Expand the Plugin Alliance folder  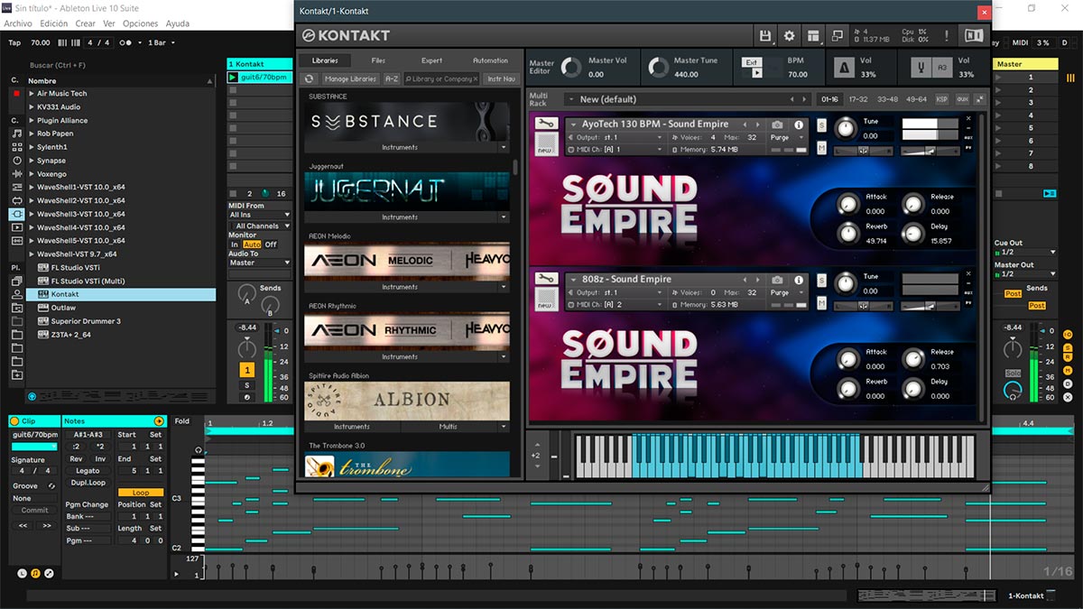click(x=32, y=120)
